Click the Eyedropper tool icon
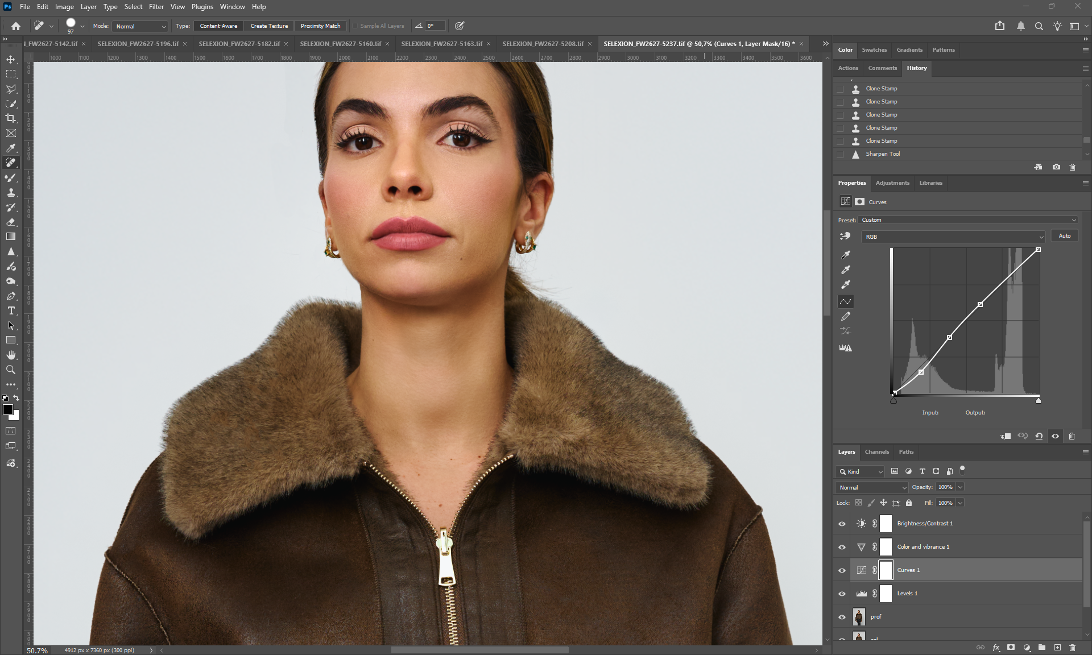The image size is (1092, 655). pos(11,148)
